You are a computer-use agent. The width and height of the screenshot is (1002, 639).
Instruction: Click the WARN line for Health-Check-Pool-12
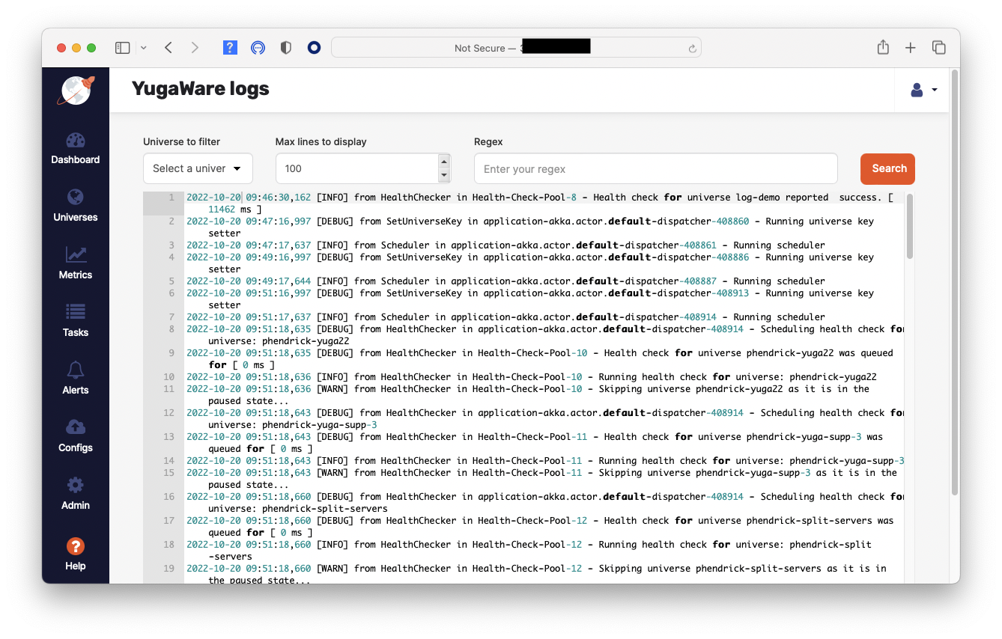[x=536, y=575]
